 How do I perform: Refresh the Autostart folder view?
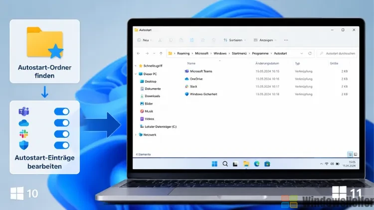[x=310, y=53]
